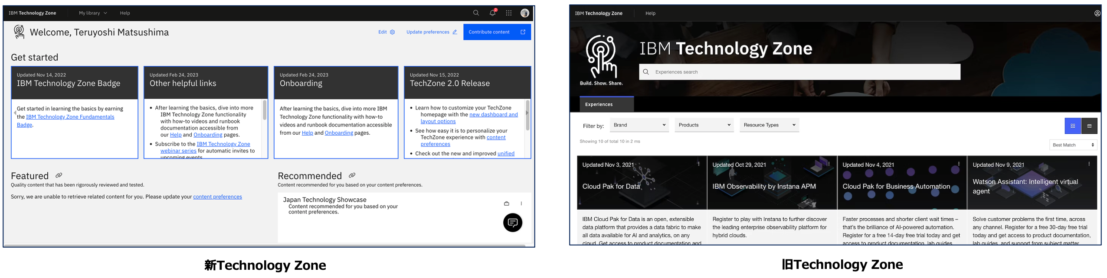Click content preferences link in TechZone 2.0 Release card

[463, 141]
